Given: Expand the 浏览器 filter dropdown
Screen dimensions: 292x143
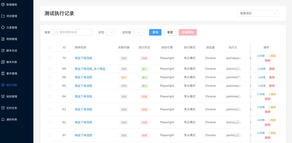Looking at the screenshot, I should pos(138,32).
